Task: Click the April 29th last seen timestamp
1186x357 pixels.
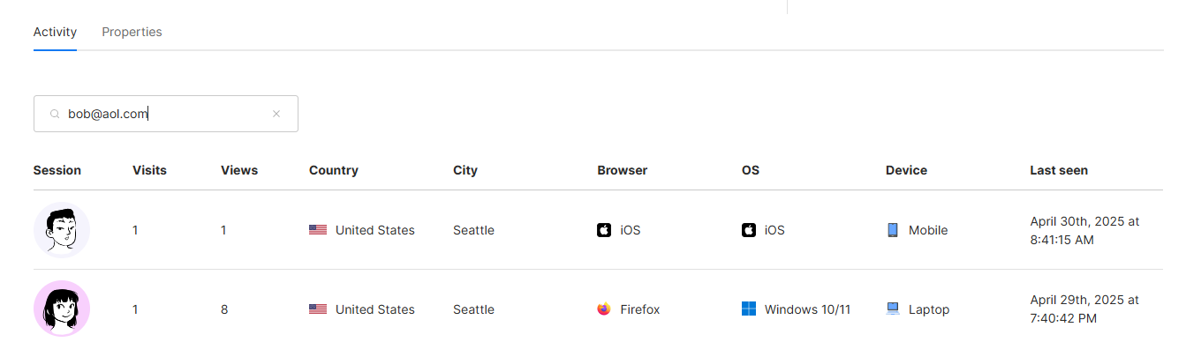Action: point(1084,309)
